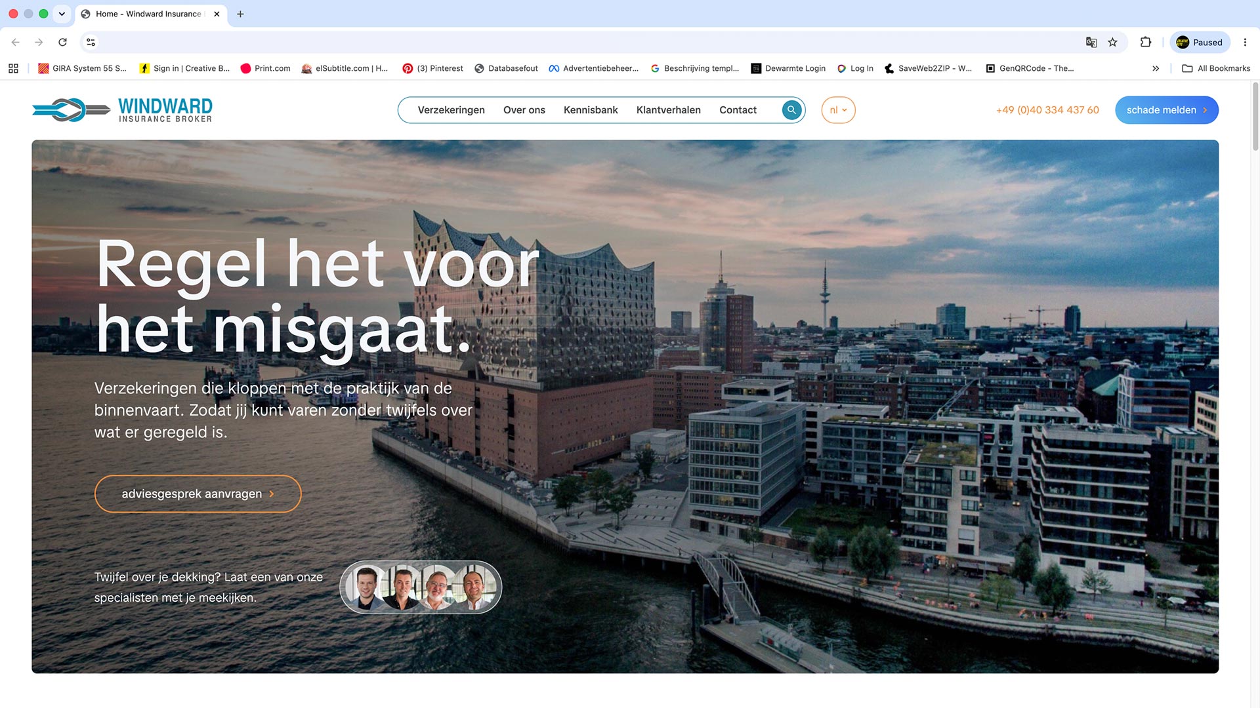Open GIRA System 55 bookmark
1260x708 pixels.
(82, 68)
